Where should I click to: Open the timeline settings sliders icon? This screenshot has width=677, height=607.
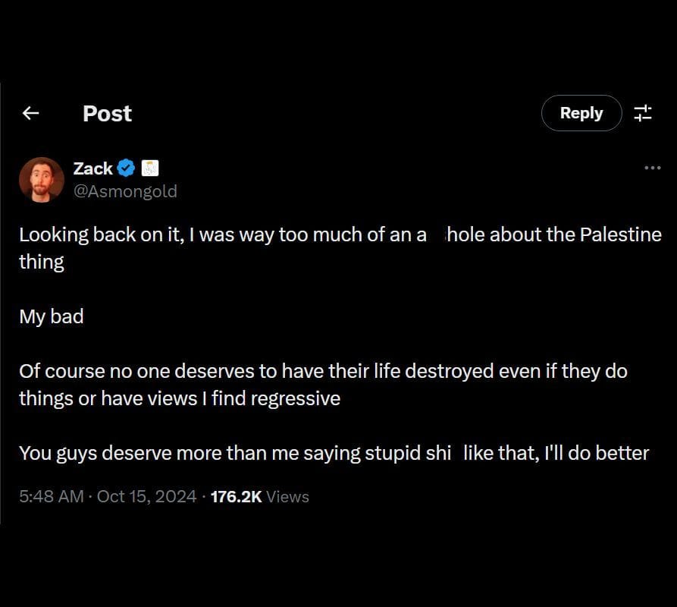tap(643, 113)
